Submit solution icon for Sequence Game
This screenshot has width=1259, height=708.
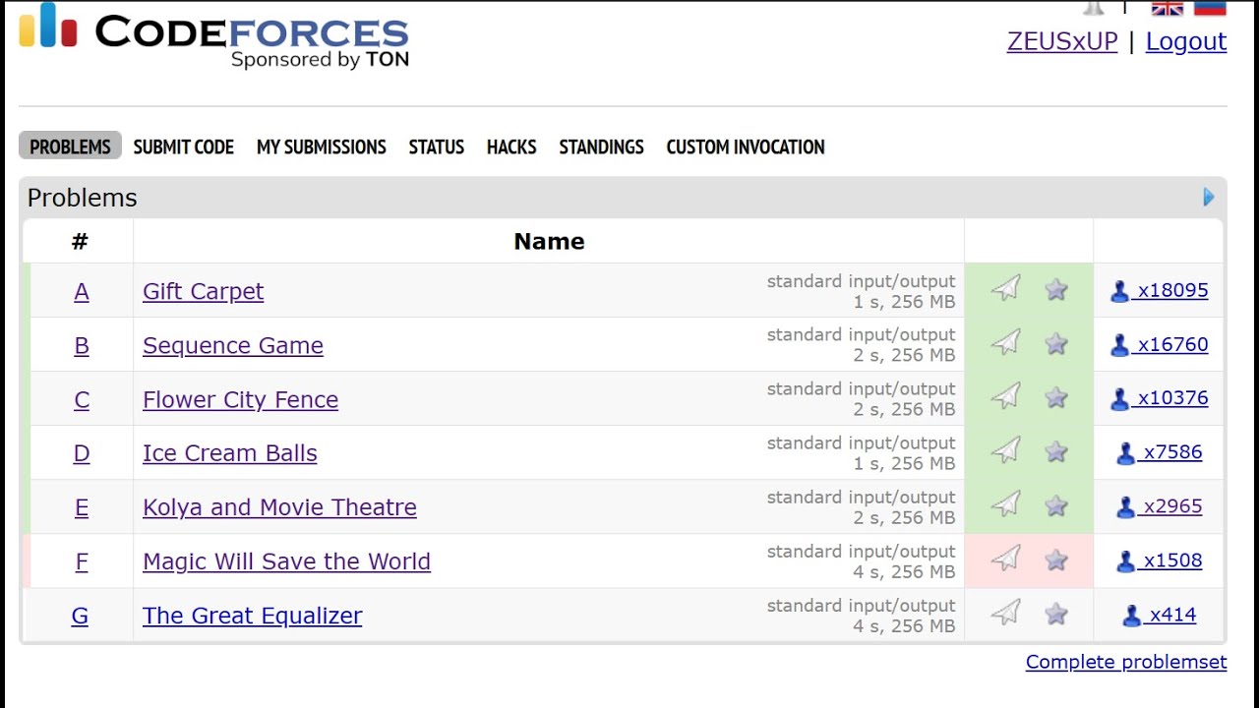[x=1005, y=342]
